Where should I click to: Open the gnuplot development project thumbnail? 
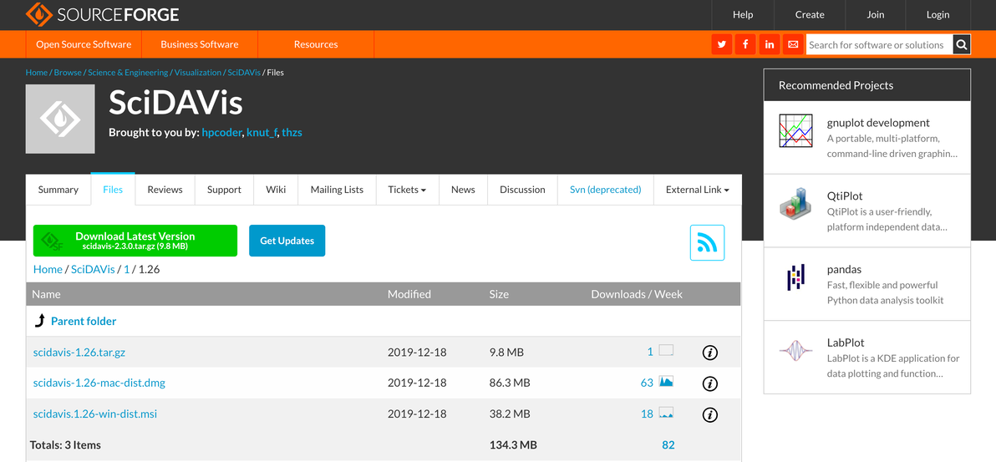795,131
